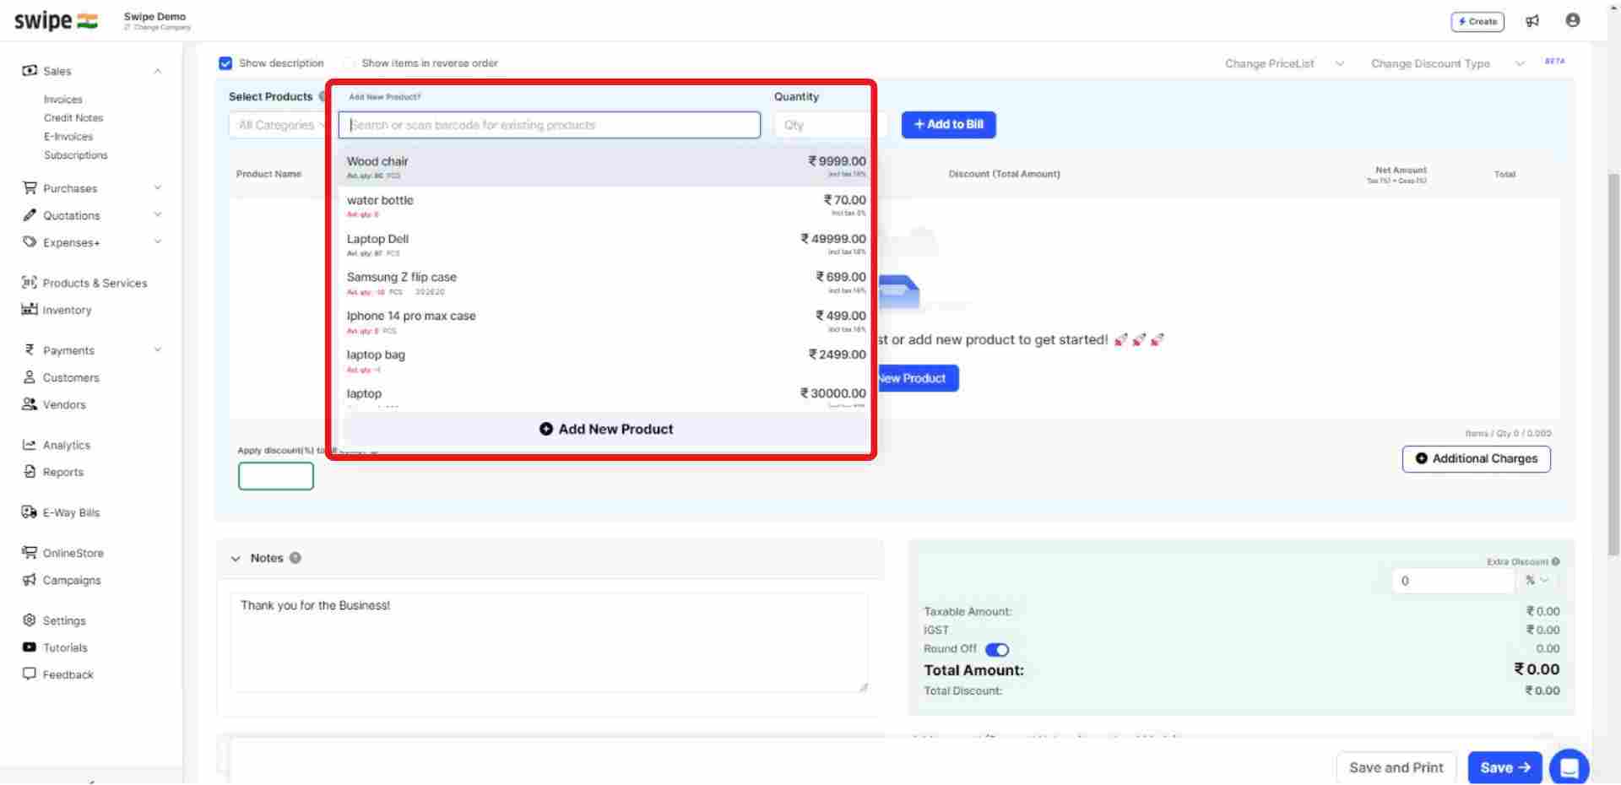
Task: Toggle the Show description checkbox
Action: click(x=225, y=63)
